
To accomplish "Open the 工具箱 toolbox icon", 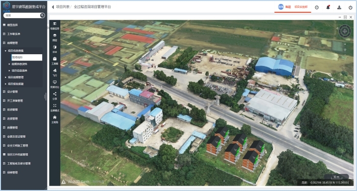I will [55, 61].
